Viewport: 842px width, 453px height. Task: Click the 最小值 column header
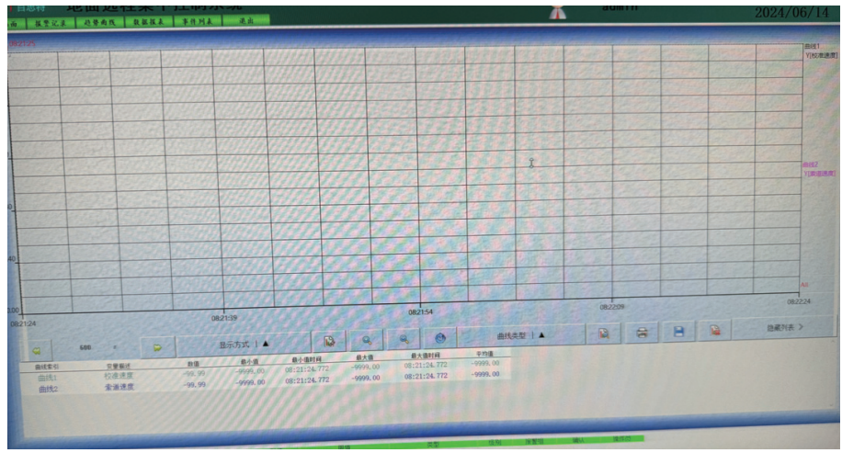(x=249, y=362)
